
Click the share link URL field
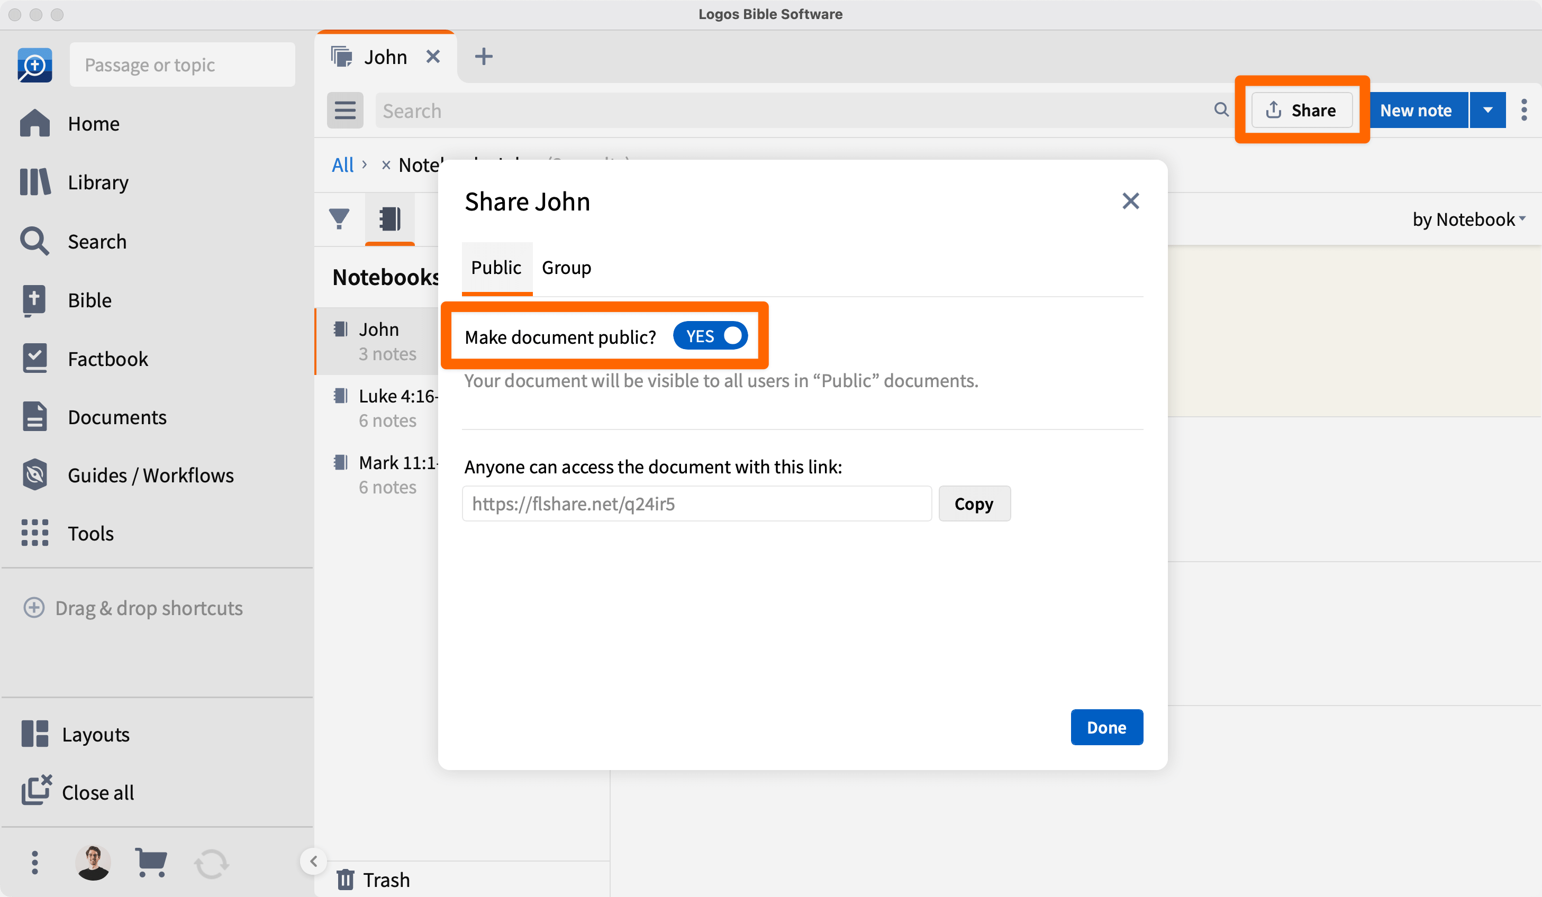point(696,504)
